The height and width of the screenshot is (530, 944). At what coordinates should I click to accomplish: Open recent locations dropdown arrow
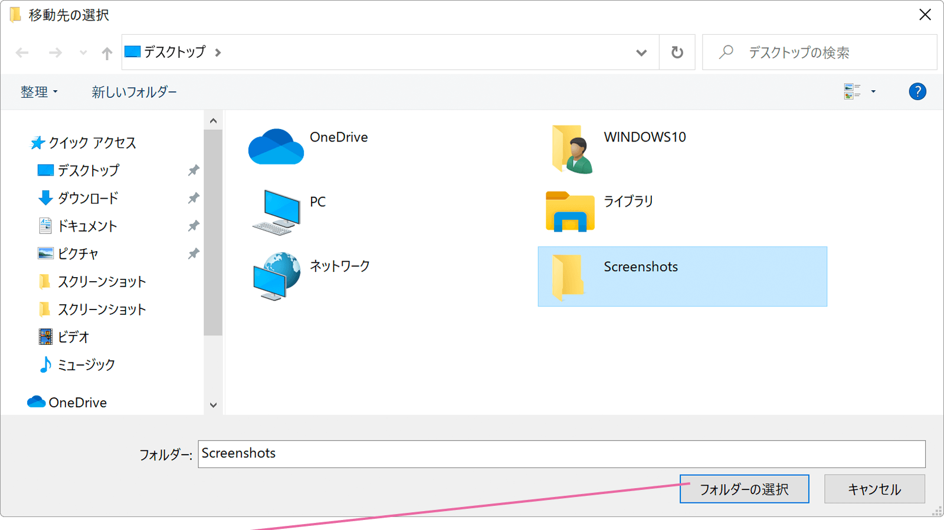83,52
